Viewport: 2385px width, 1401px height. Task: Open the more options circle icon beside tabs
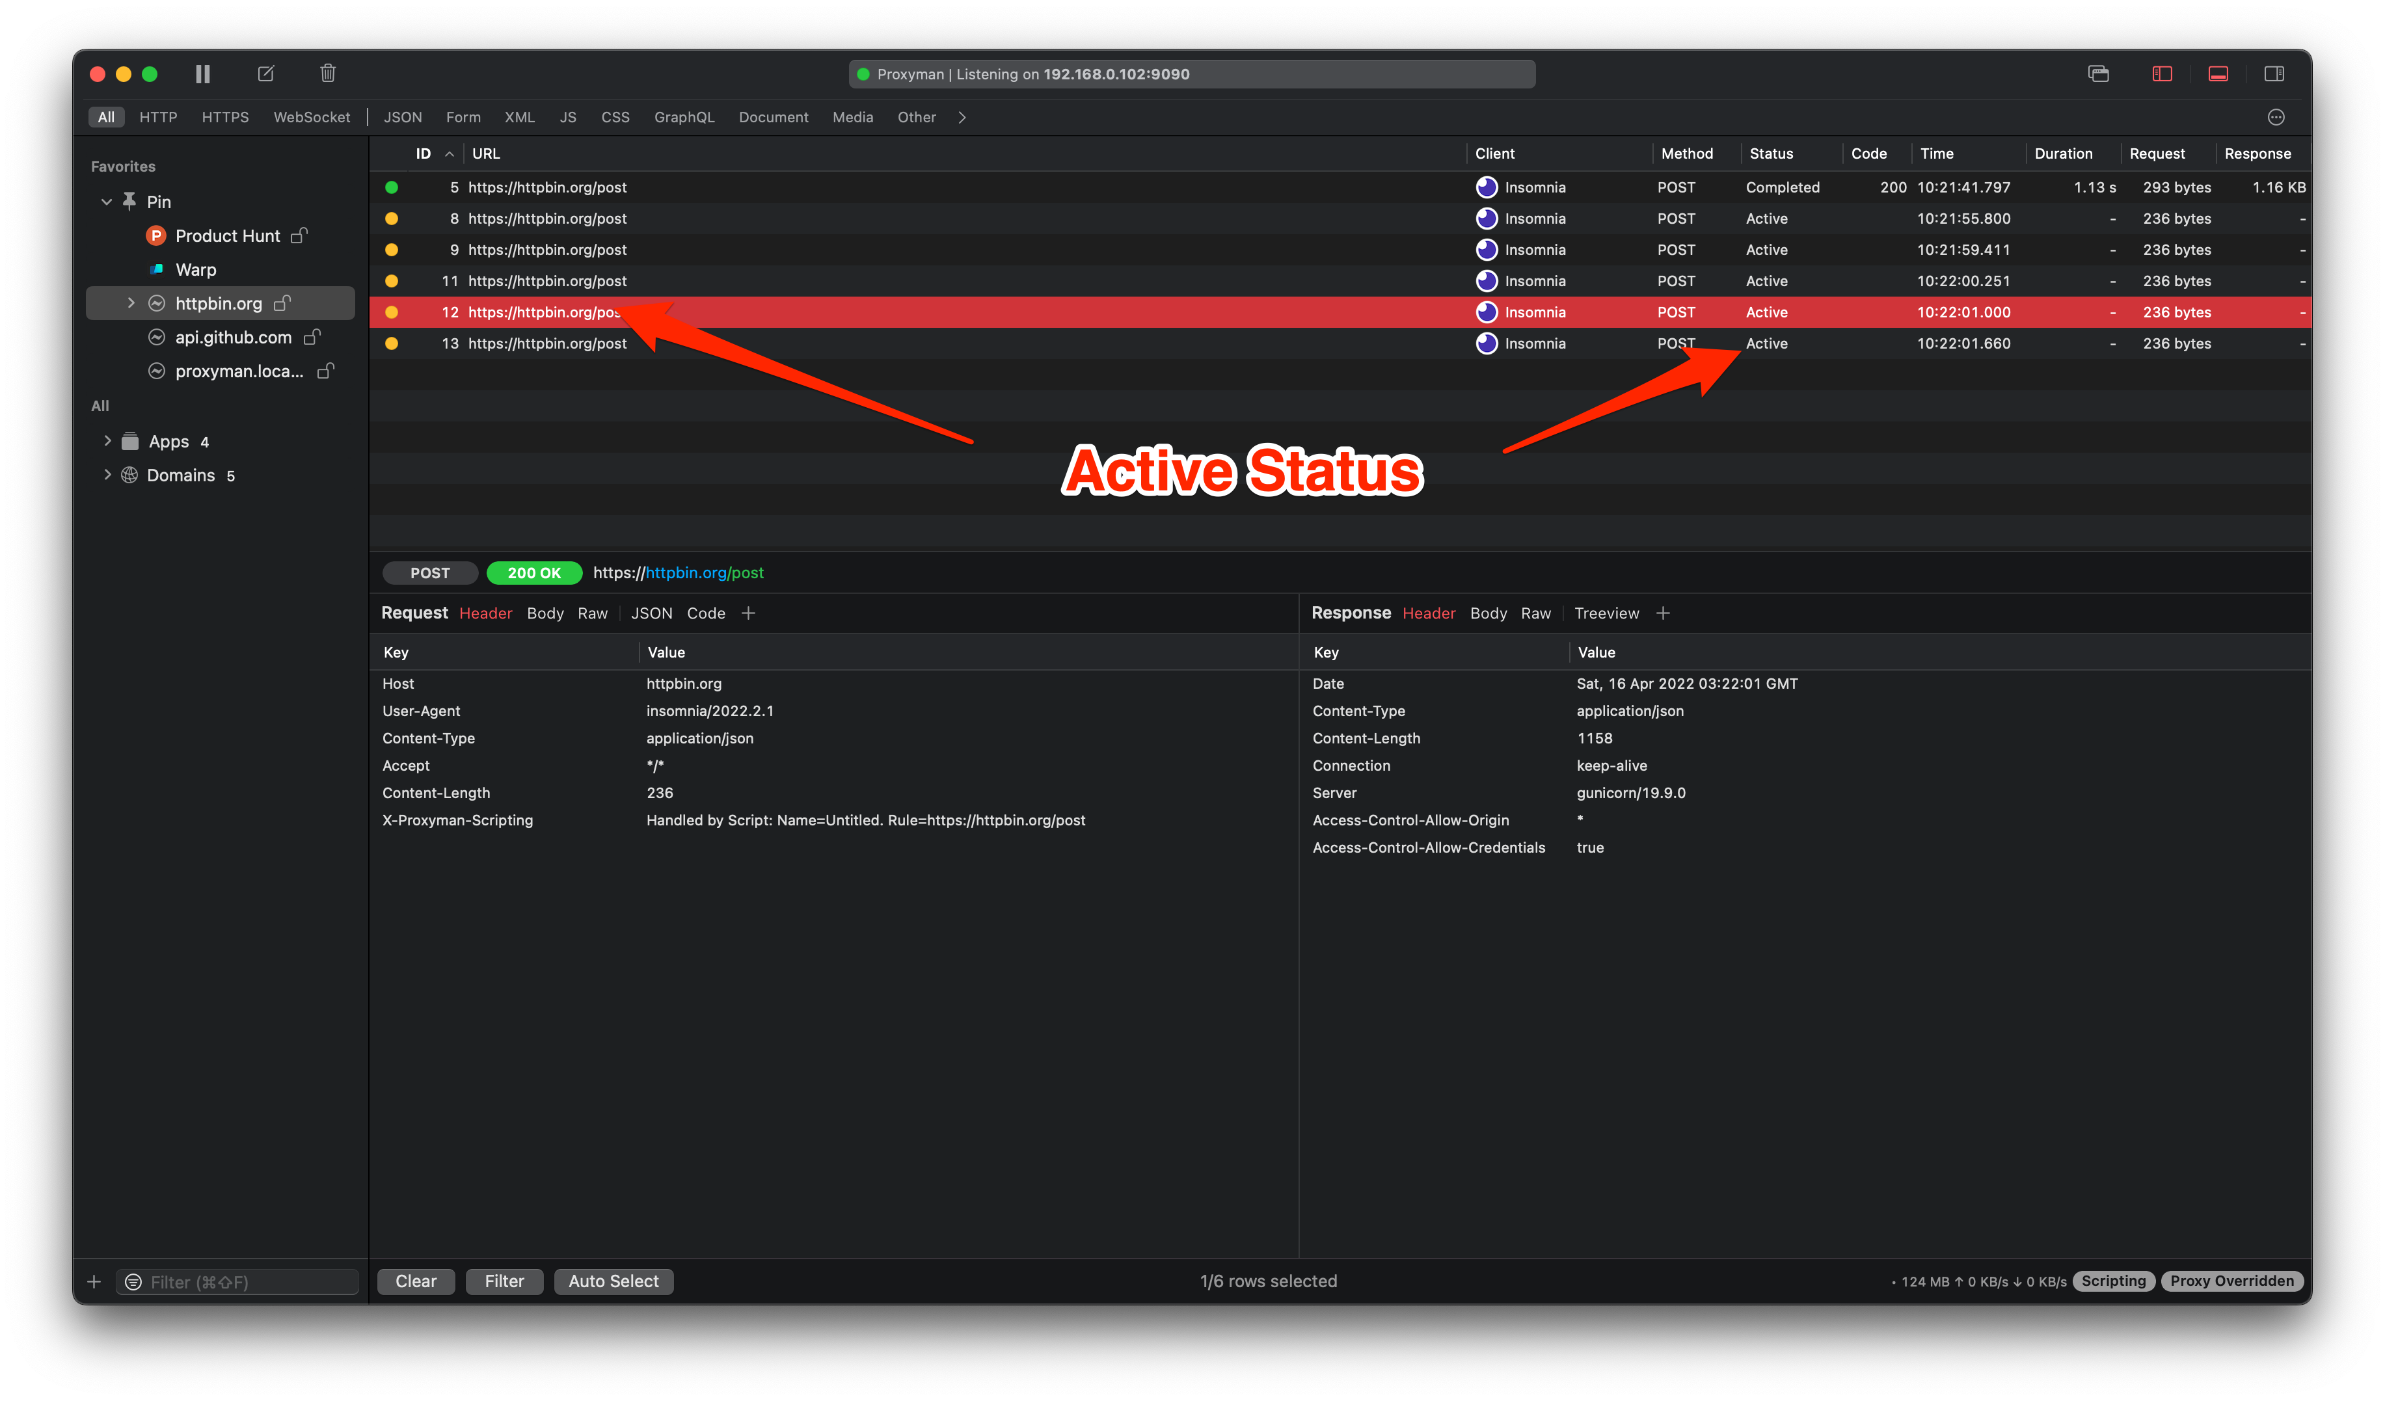pyautogui.click(x=2276, y=116)
